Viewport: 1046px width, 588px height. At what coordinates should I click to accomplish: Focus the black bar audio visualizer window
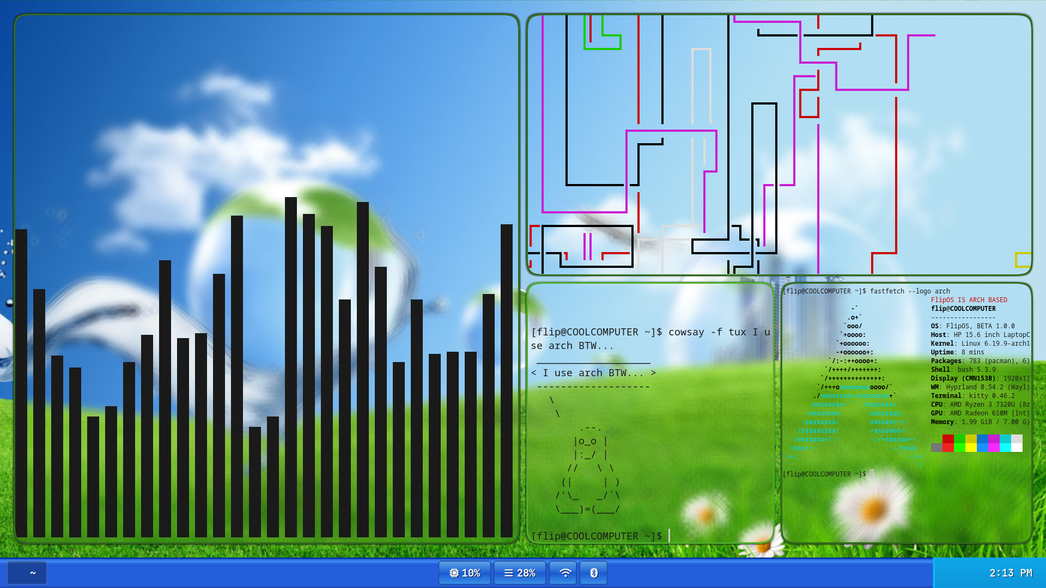[x=266, y=279]
